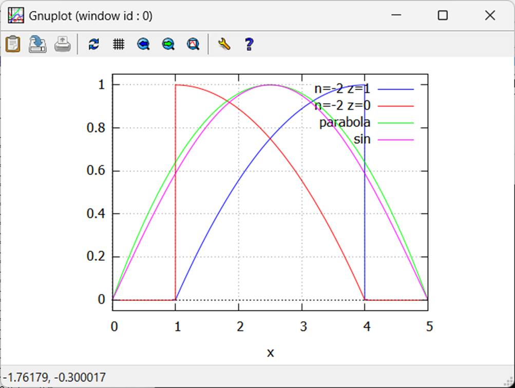Click the peak of the magenta sine curve

272,84
